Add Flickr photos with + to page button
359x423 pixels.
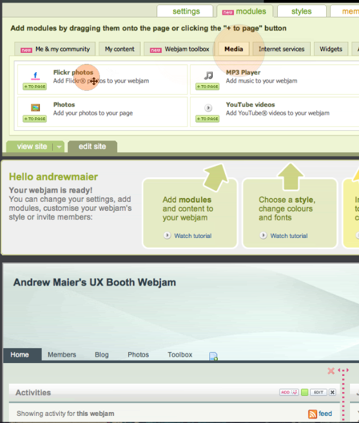pos(35,86)
